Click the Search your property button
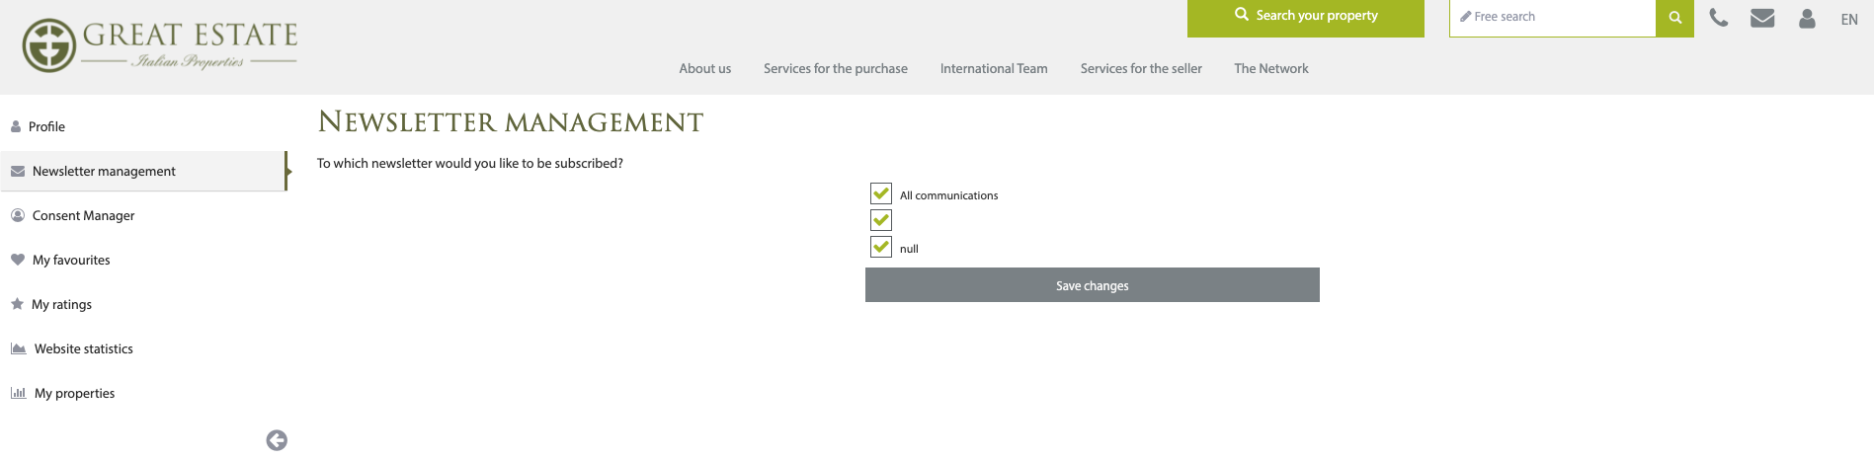 pyautogui.click(x=1306, y=18)
